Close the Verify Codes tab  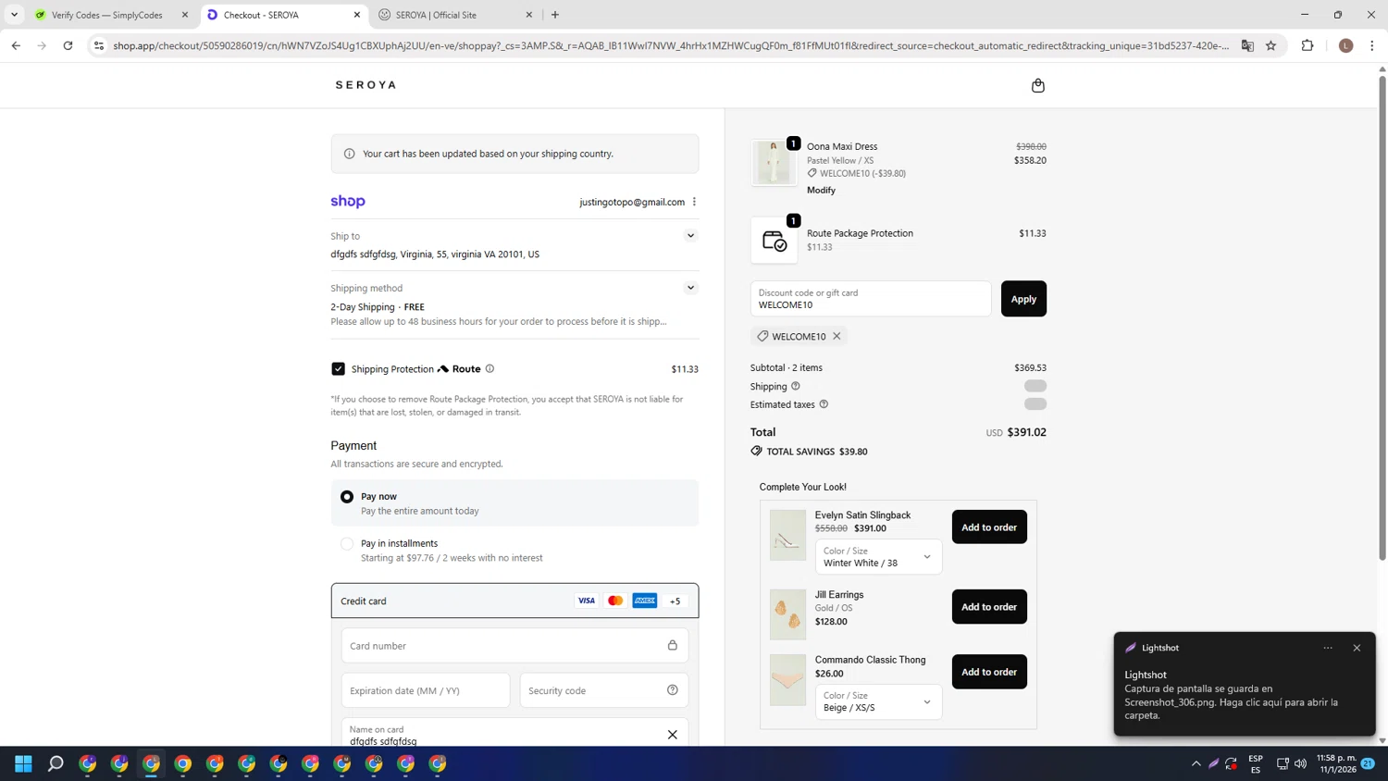pos(185,15)
